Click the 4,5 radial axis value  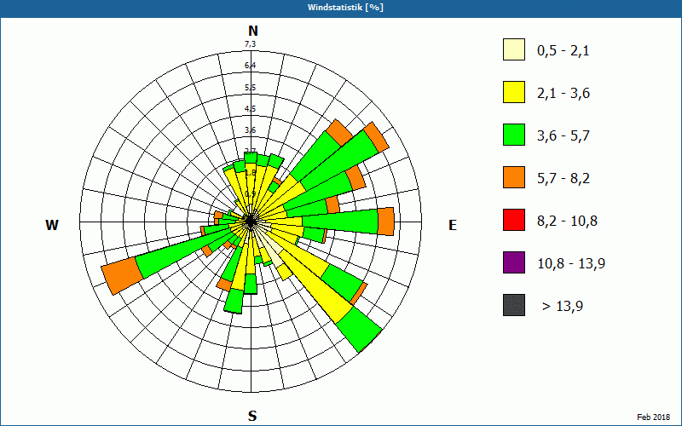pyautogui.click(x=250, y=109)
